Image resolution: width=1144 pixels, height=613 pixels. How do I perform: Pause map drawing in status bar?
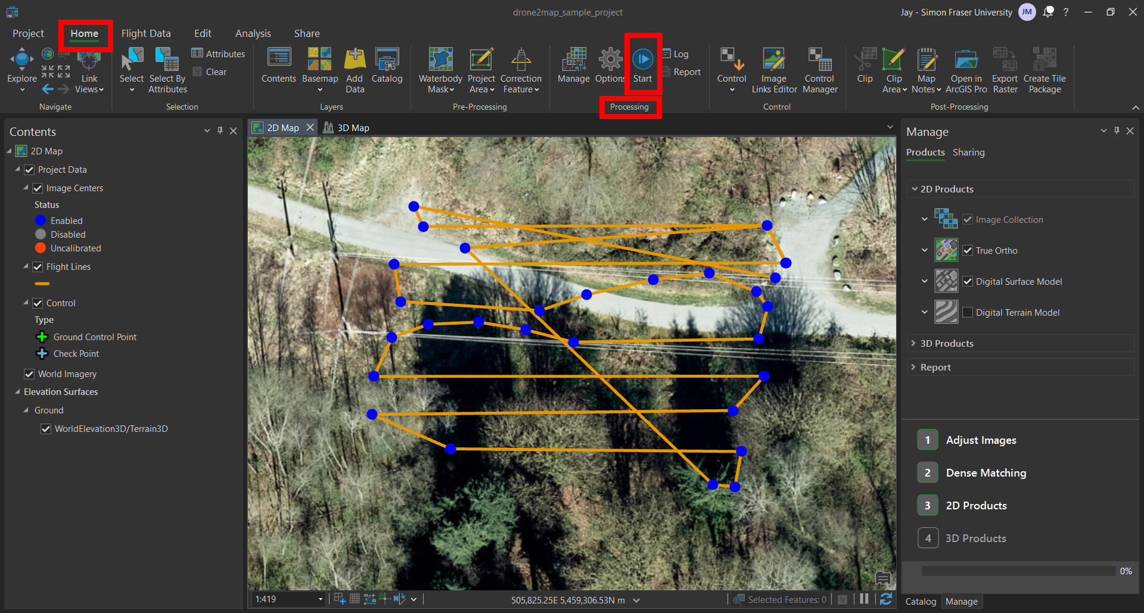(x=864, y=599)
